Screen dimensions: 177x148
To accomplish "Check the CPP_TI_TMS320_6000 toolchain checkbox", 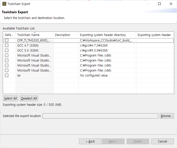I will click(7, 40).
